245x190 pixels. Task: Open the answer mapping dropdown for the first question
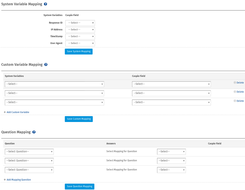pyautogui.click(x=171, y=152)
